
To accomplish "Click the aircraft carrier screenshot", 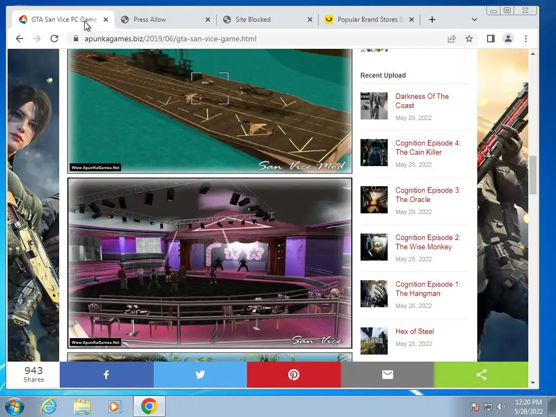I will [x=210, y=111].
